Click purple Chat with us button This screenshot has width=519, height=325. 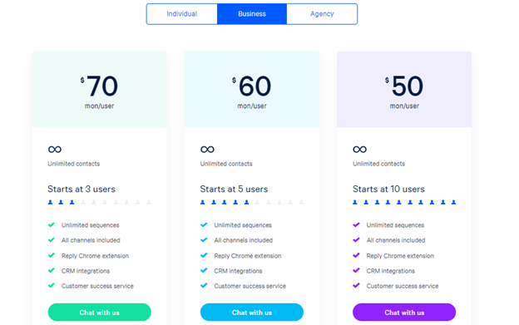pyautogui.click(x=404, y=312)
